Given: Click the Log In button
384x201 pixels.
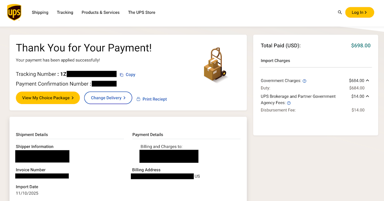Looking at the screenshot, I should [359, 12].
